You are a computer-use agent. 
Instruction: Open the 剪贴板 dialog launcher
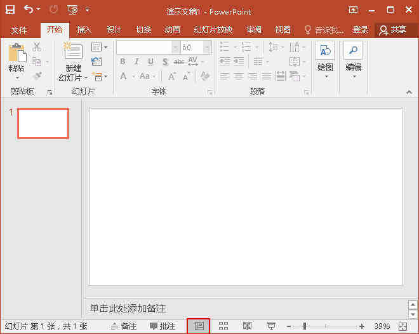coord(50,93)
